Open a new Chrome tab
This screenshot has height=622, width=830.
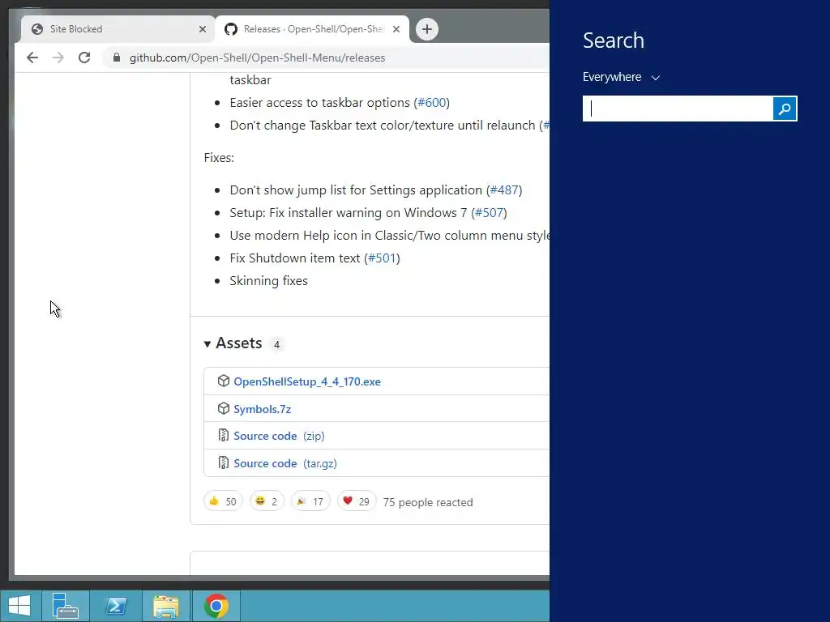click(x=427, y=29)
